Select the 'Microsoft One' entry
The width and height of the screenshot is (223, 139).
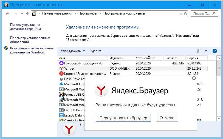74,84
